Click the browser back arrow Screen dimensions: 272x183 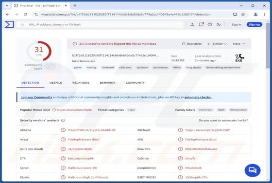click(7, 15)
